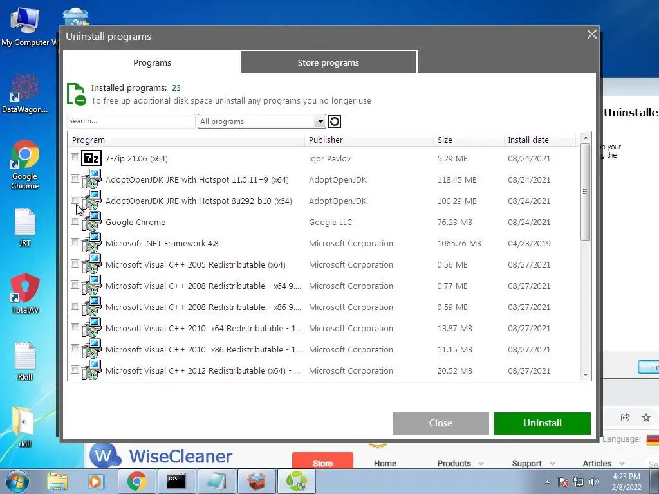The image size is (659, 494).
Task: Click the refresh list icon beside filter dropdown
Action: click(x=335, y=122)
